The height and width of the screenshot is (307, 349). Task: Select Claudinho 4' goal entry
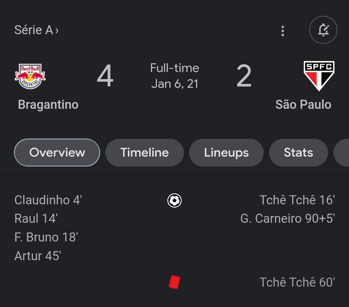click(48, 200)
